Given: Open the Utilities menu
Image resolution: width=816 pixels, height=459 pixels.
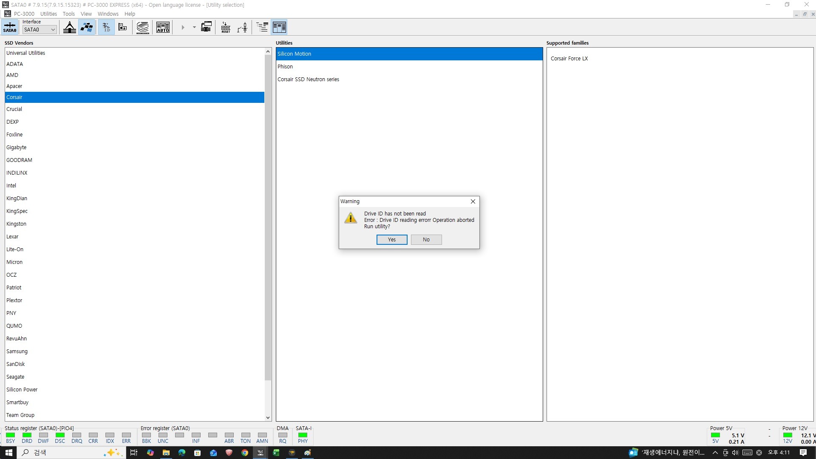Looking at the screenshot, I should pos(48,14).
